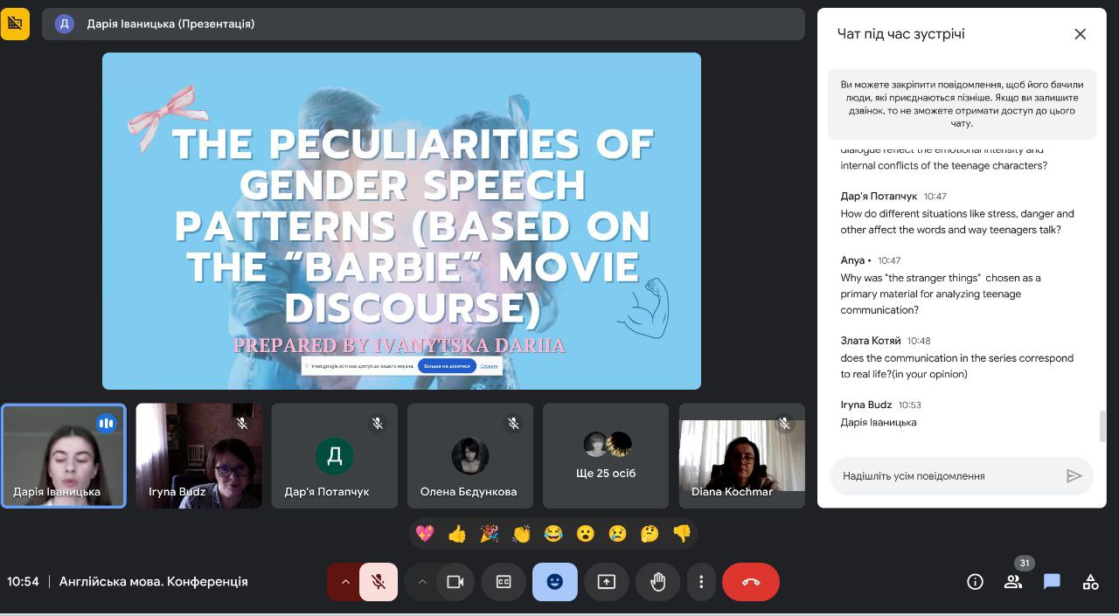Click the message starting 'does the communication'
This screenshot has width=1119, height=616.
pos(957,366)
